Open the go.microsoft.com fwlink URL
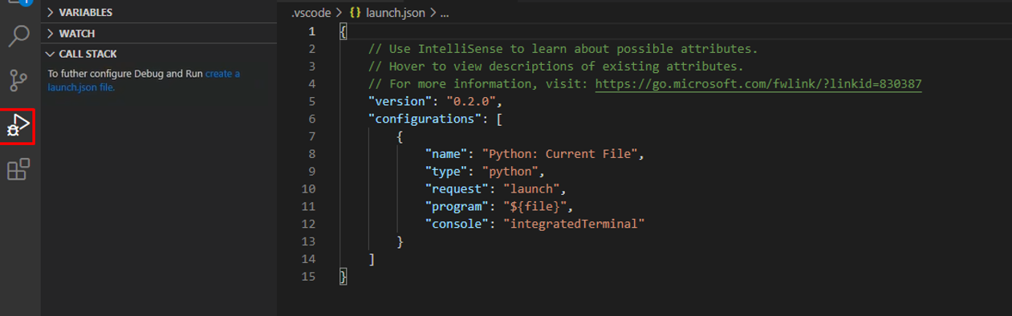The image size is (1012, 316). (x=758, y=83)
